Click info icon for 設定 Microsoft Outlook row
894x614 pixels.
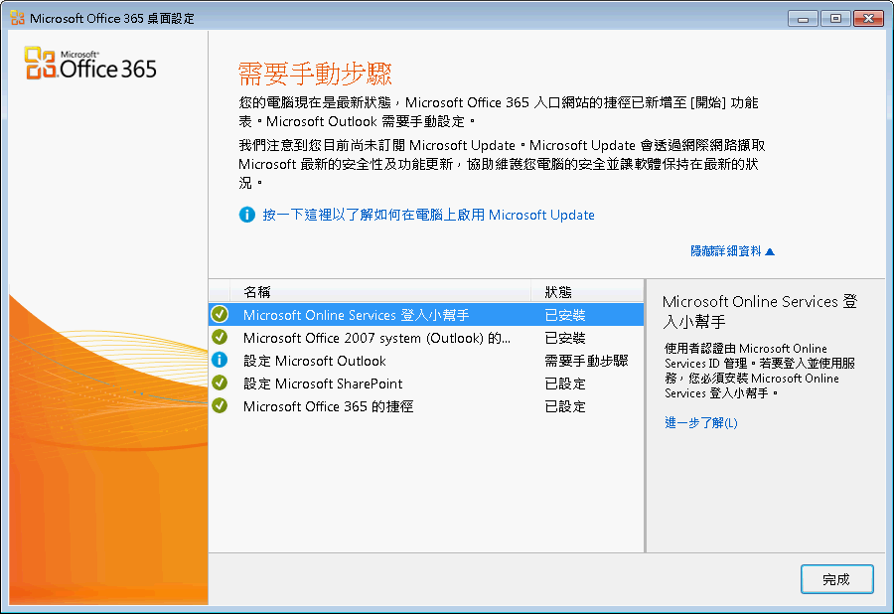[220, 360]
